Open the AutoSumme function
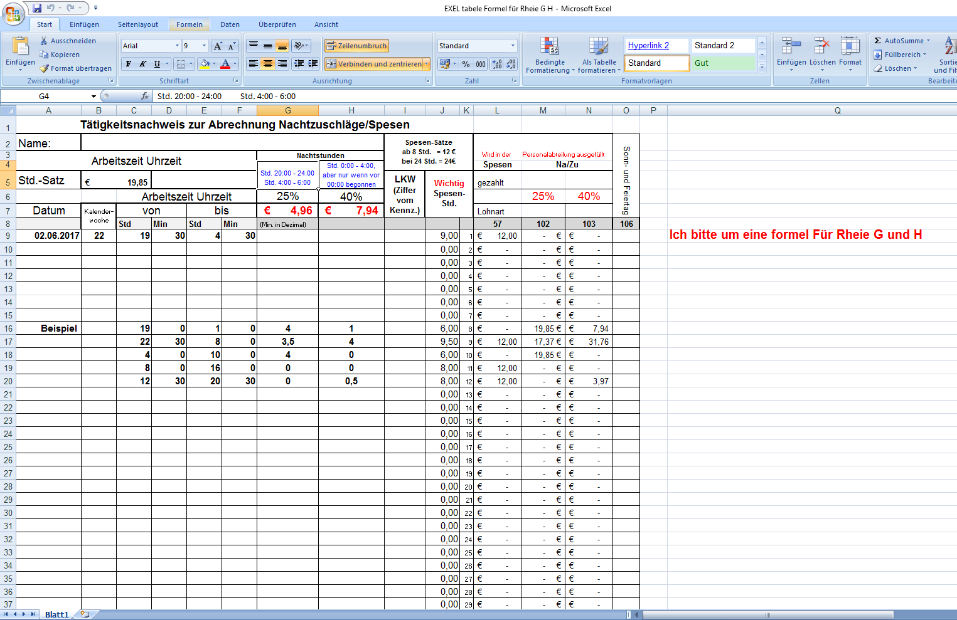 point(902,40)
